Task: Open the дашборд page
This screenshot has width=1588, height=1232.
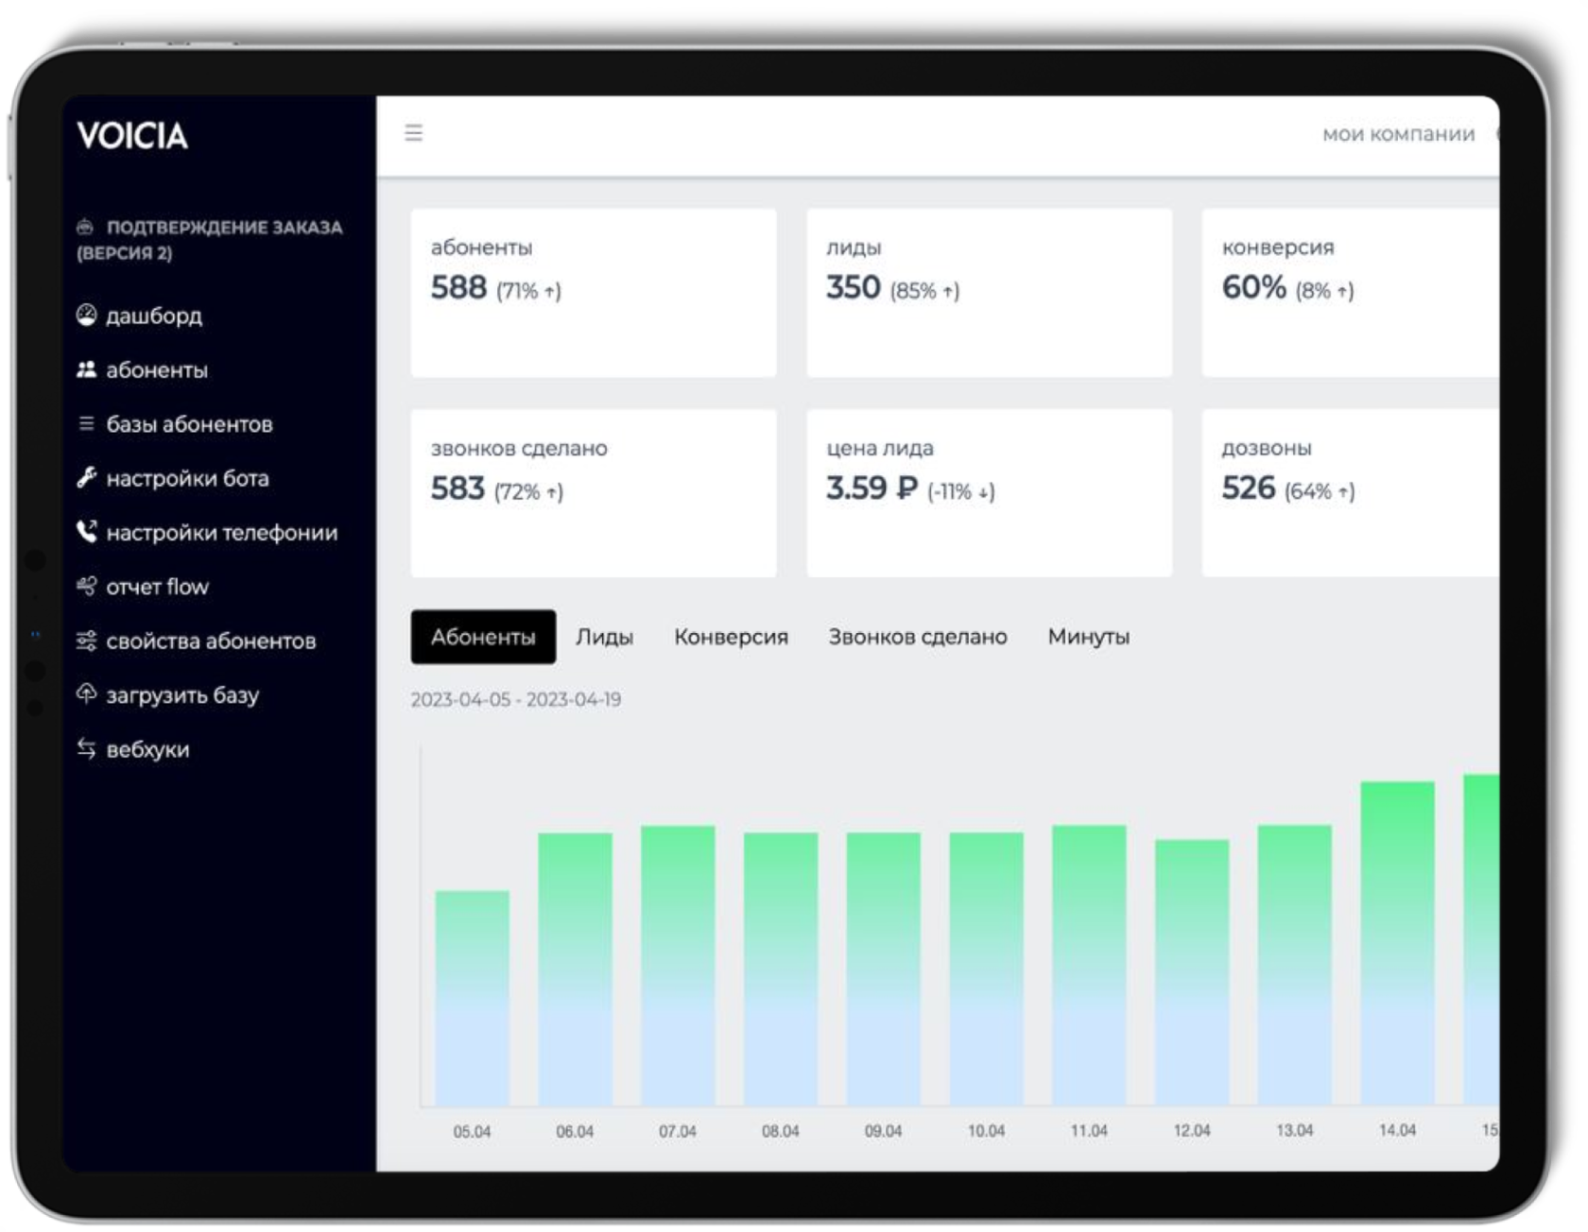Action: [x=154, y=316]
